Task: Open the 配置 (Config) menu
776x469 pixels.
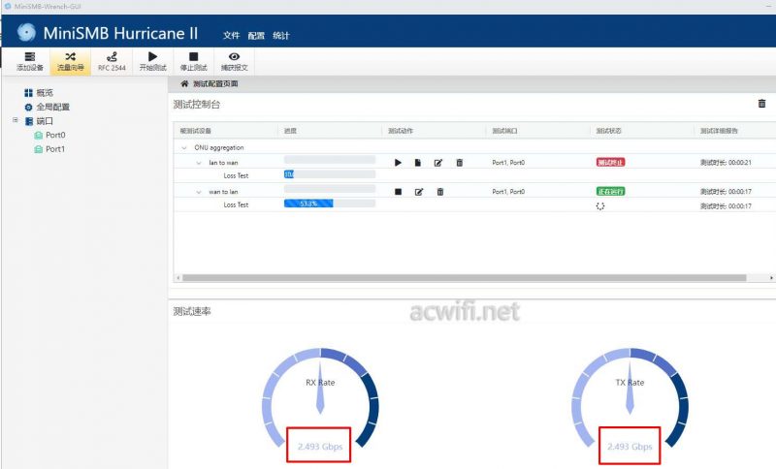Action: (x=256, y=36)
